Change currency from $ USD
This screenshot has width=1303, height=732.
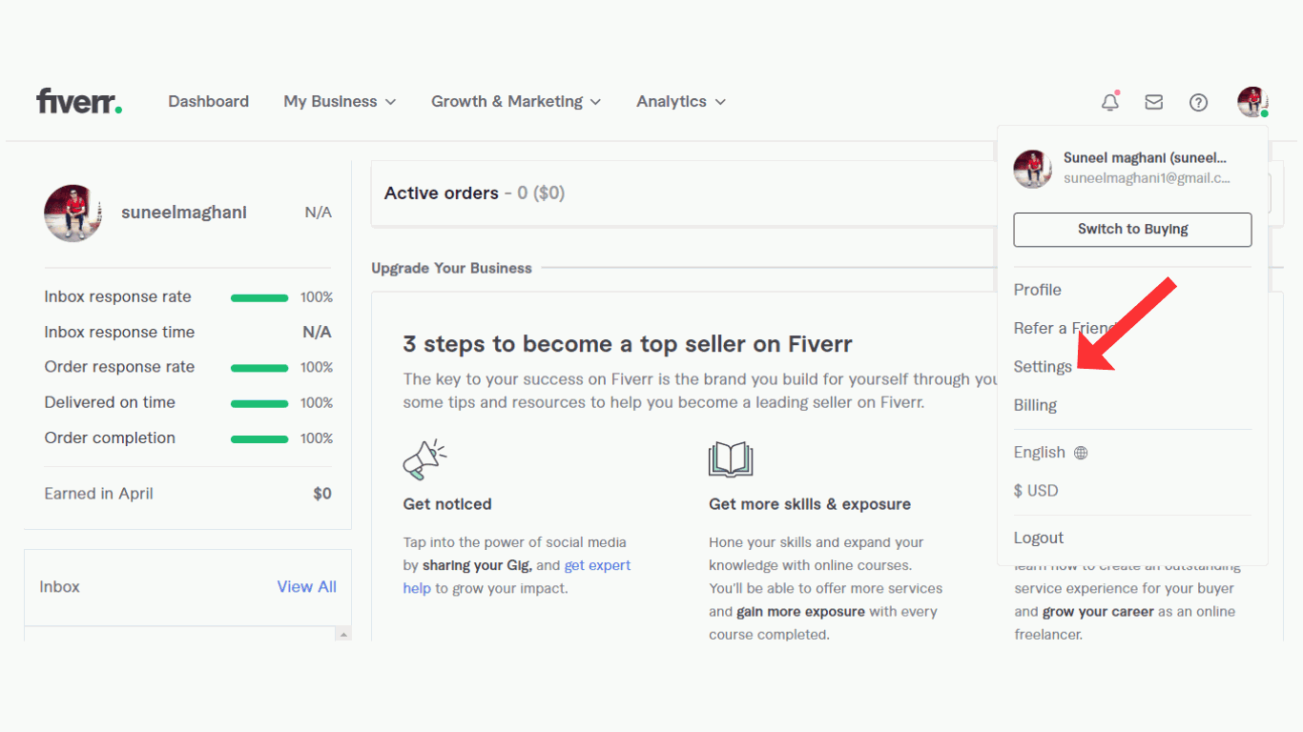tap(1036, 491)
